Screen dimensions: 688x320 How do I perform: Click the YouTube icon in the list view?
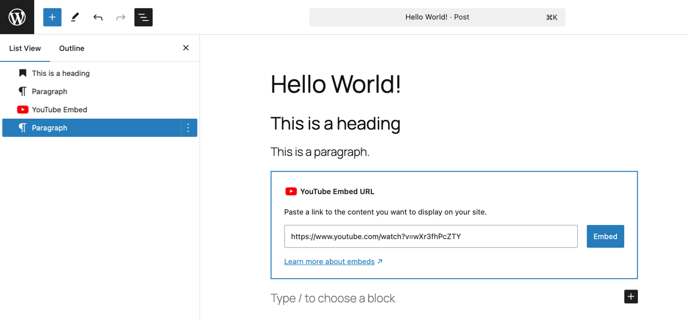23,109
